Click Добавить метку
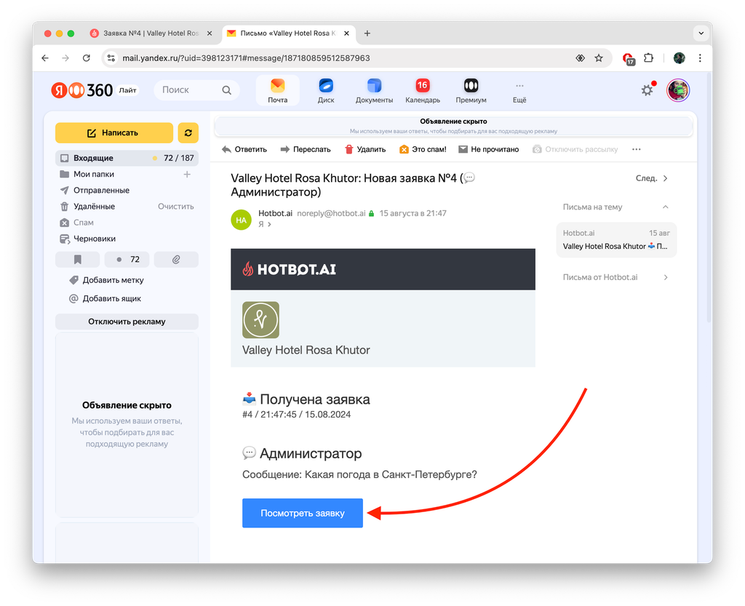Image resolution: width=745 pixels, height=606 pixels. (106, 280)
